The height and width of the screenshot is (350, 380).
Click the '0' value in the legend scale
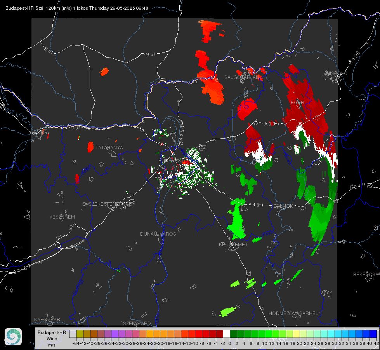pyautogui.click(x=230, y=343)
